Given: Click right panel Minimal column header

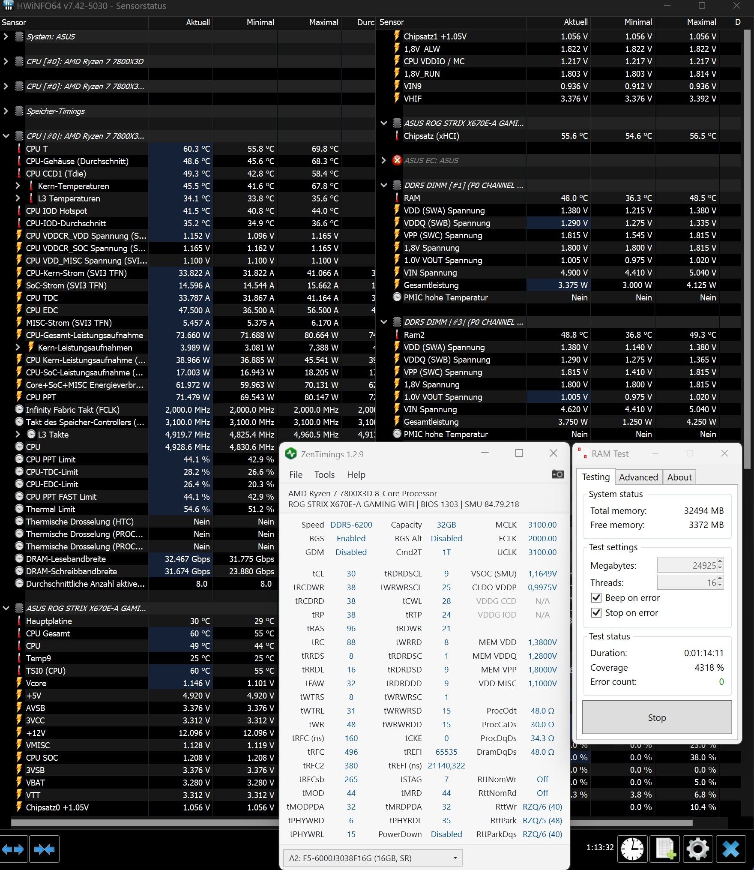Looking at the screenshot, I should click(x=622, y=22).
